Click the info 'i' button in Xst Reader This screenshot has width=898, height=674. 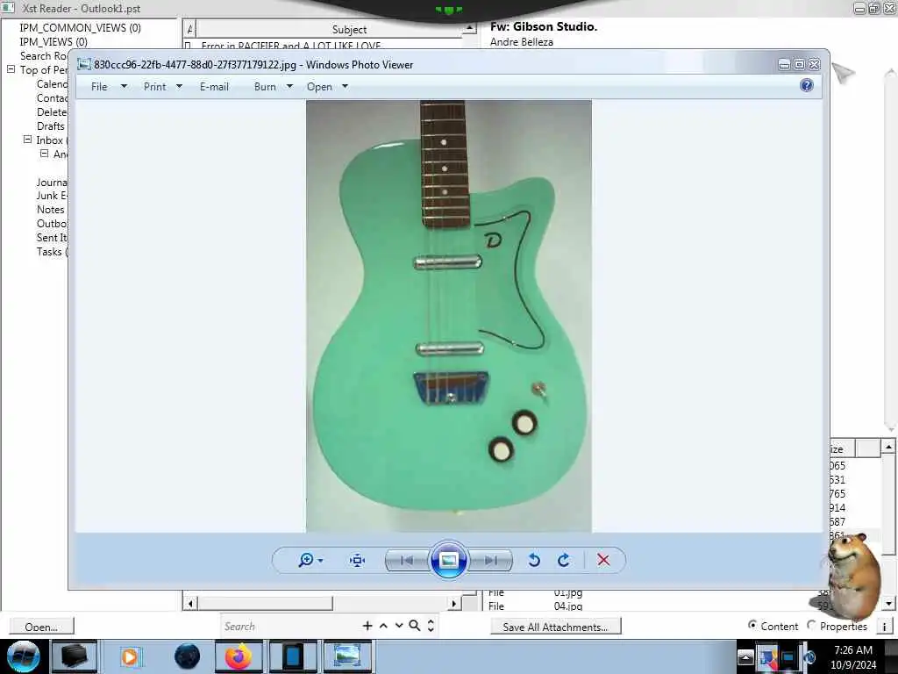click(884, 627)
